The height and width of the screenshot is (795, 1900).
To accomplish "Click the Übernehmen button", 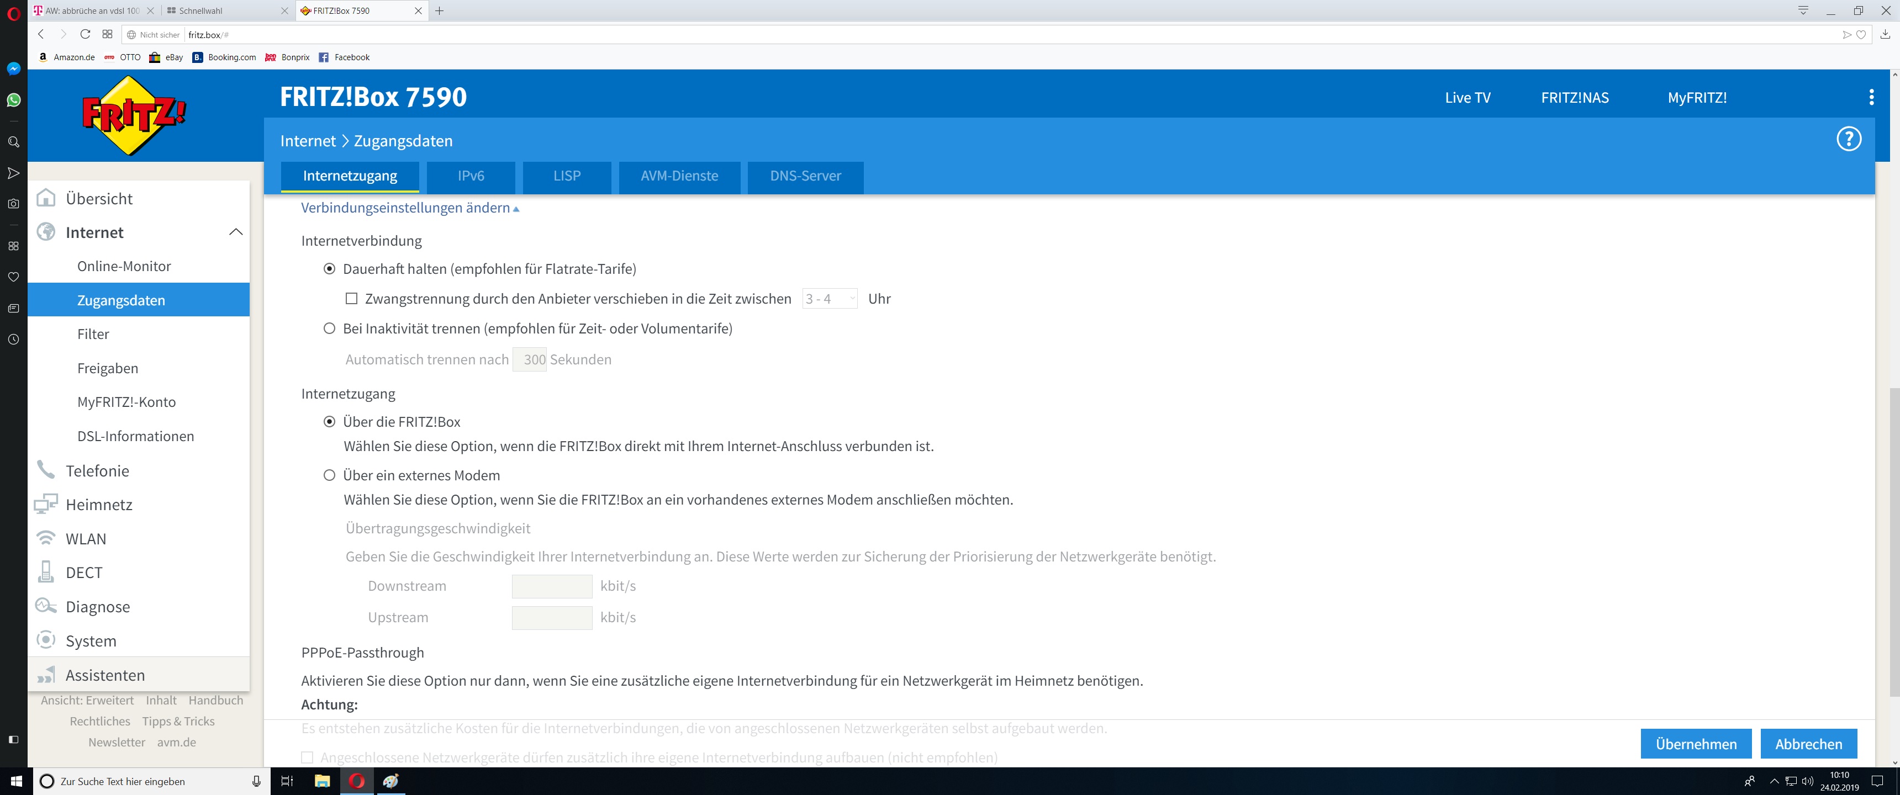I will click(x=1696, y=743).
